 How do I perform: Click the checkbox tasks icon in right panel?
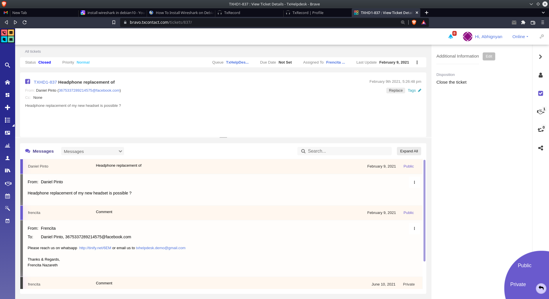[540, 93]
